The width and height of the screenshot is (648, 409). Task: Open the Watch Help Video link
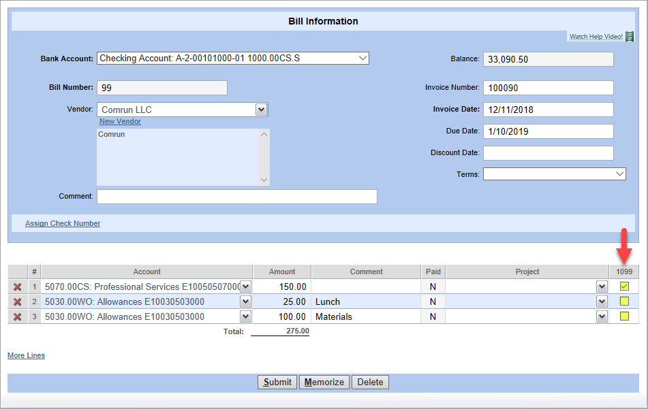pyautogui.click(x=596, y=36)
